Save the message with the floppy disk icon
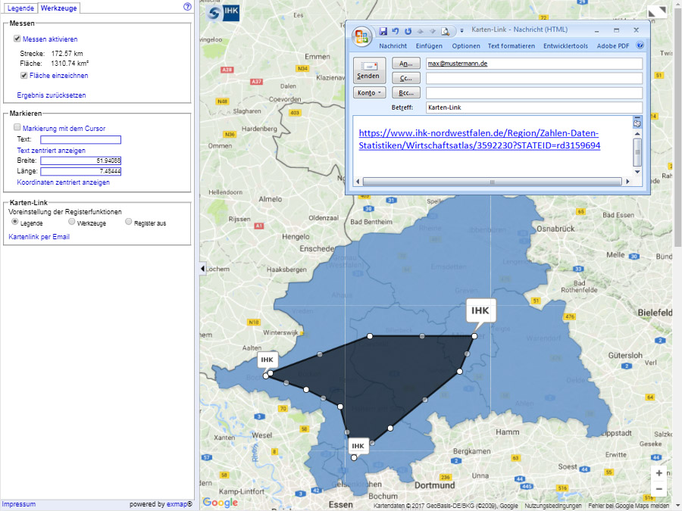This screenshot has width=682, height=511. point(383,31)
